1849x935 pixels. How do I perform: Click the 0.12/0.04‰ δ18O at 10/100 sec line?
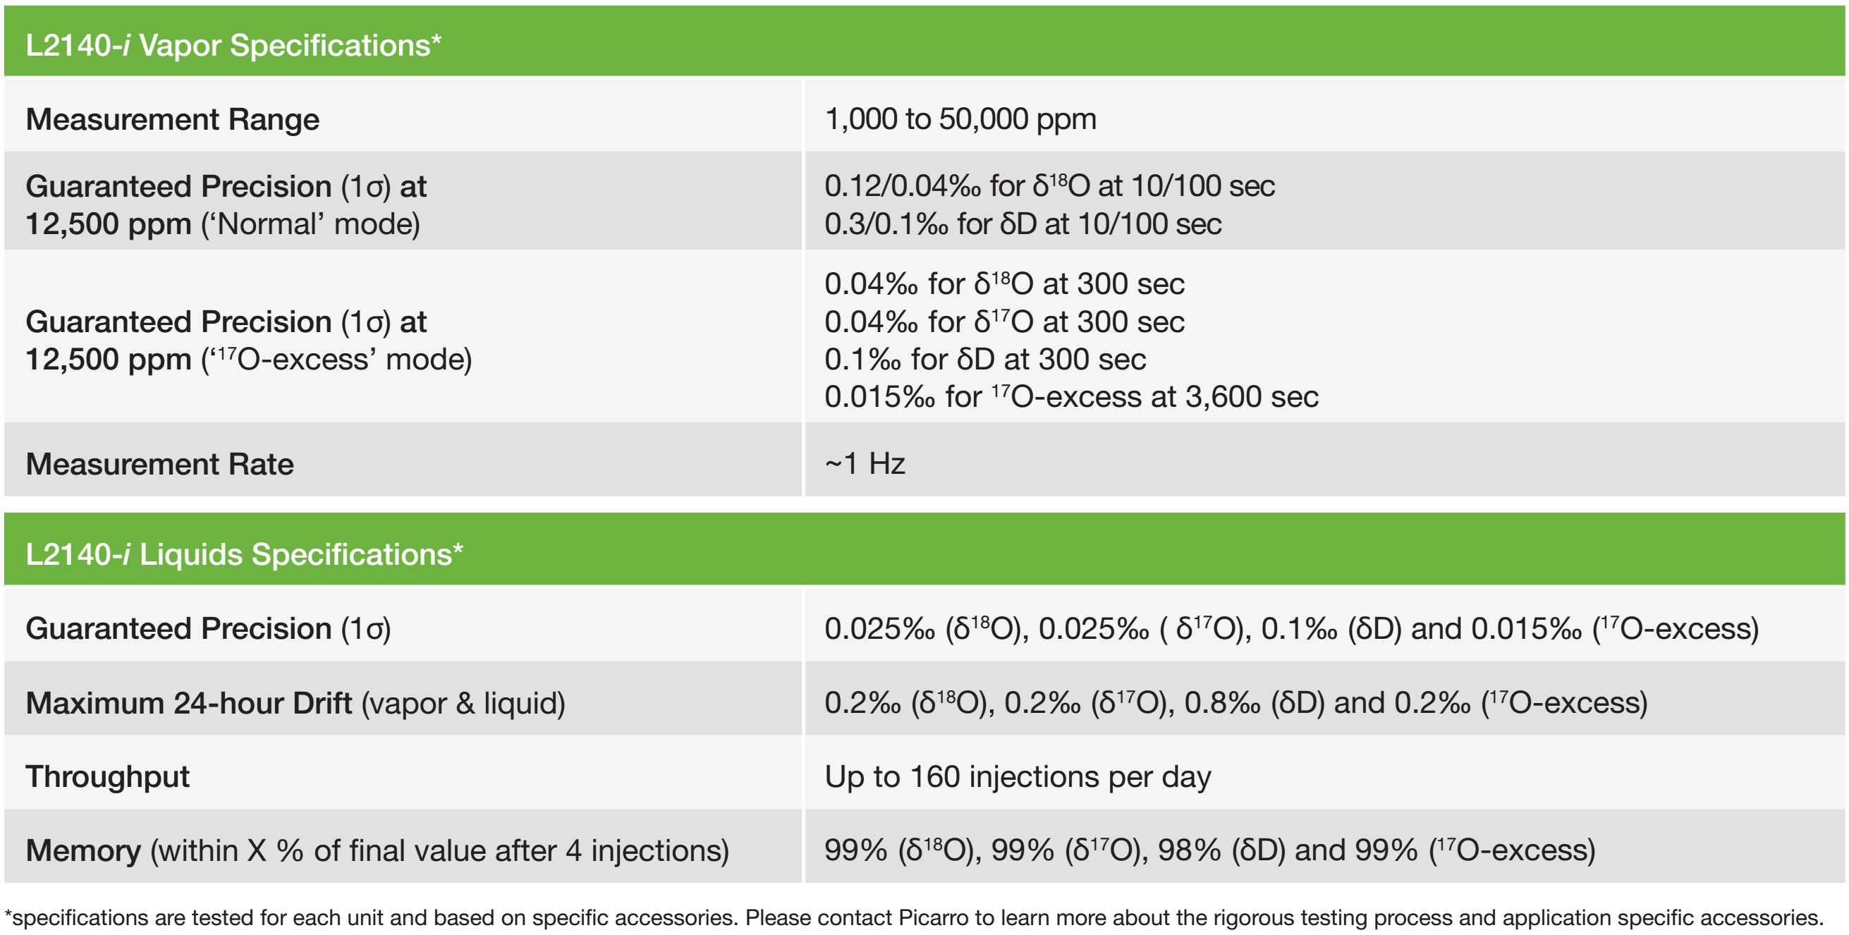click(x=1049, y=186)
